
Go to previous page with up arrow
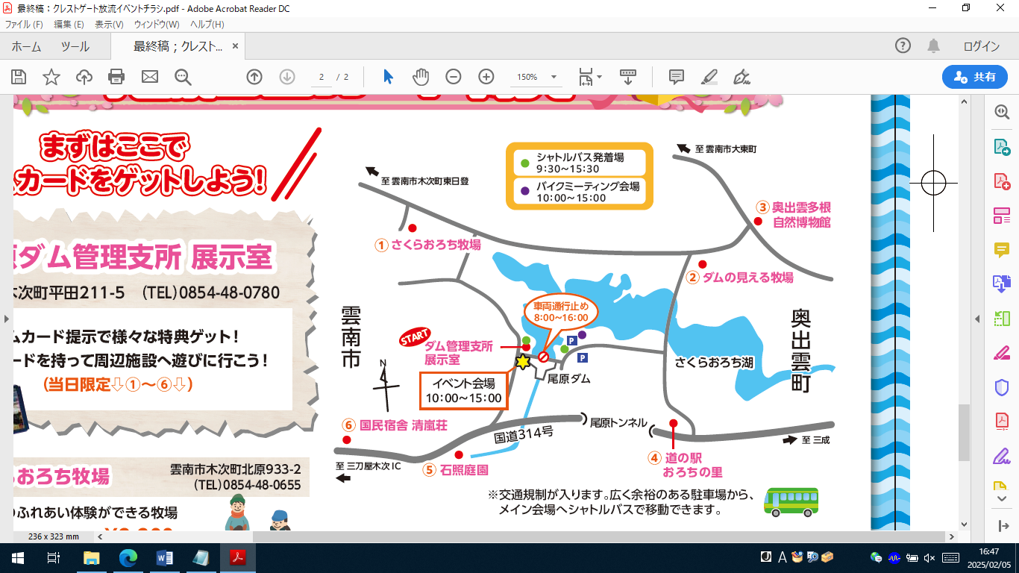coord(254,77)
